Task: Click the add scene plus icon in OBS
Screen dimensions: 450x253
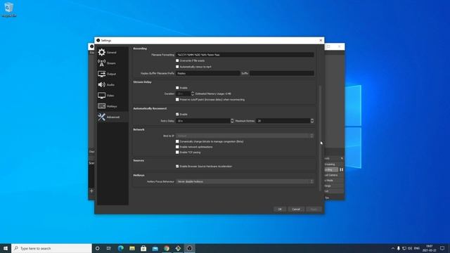Action: pos(91,190)
